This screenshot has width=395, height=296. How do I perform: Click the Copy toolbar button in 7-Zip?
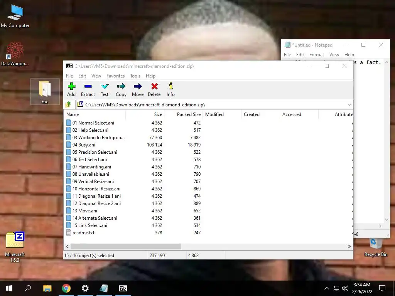tap(121, 89)
